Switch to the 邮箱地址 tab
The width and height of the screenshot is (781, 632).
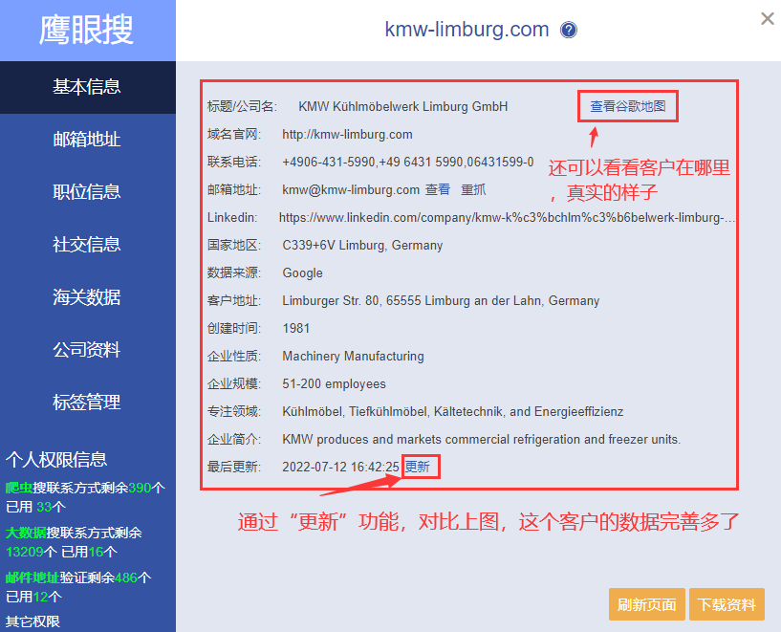click(87, 140)
